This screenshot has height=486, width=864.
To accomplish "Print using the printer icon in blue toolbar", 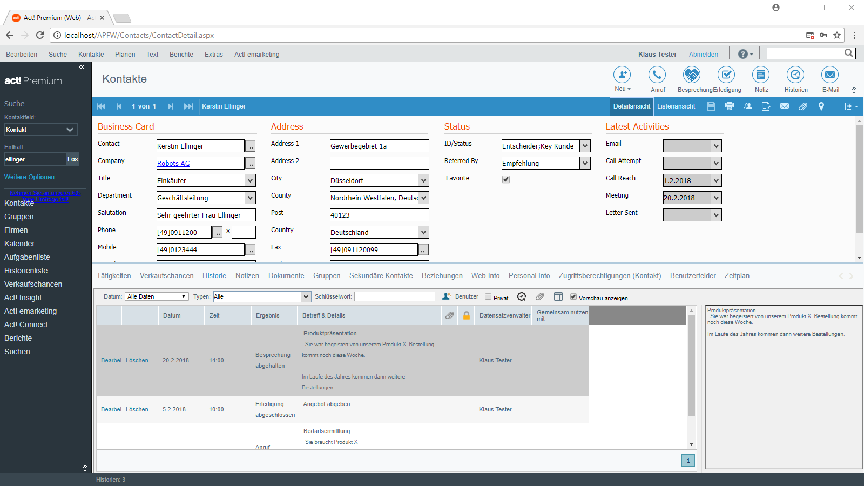I will [x=730, y=106].
